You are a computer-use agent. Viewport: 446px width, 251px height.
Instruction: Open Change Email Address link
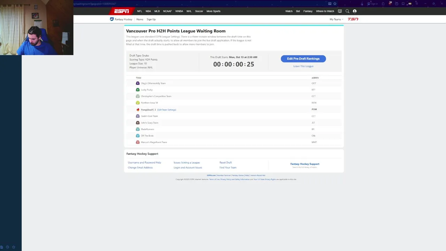140,168
